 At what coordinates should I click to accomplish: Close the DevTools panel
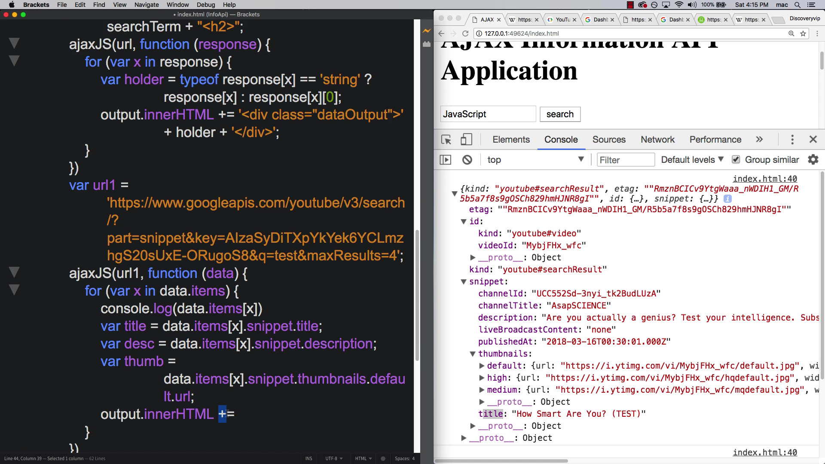click(x=813, y=139)
